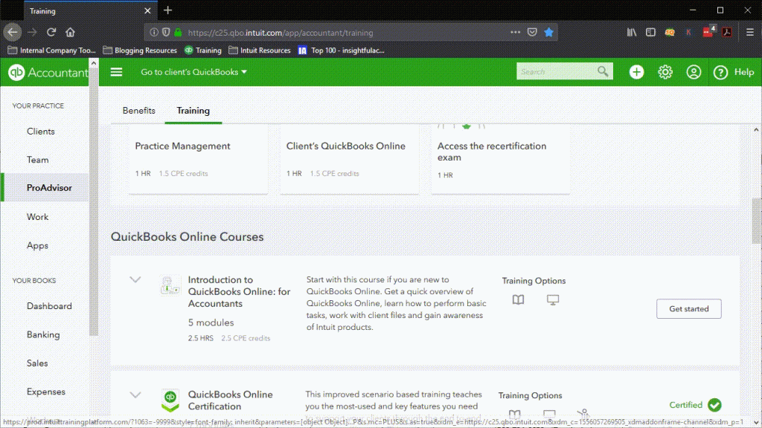Open the browser Library icon

[x=631, y=32]
